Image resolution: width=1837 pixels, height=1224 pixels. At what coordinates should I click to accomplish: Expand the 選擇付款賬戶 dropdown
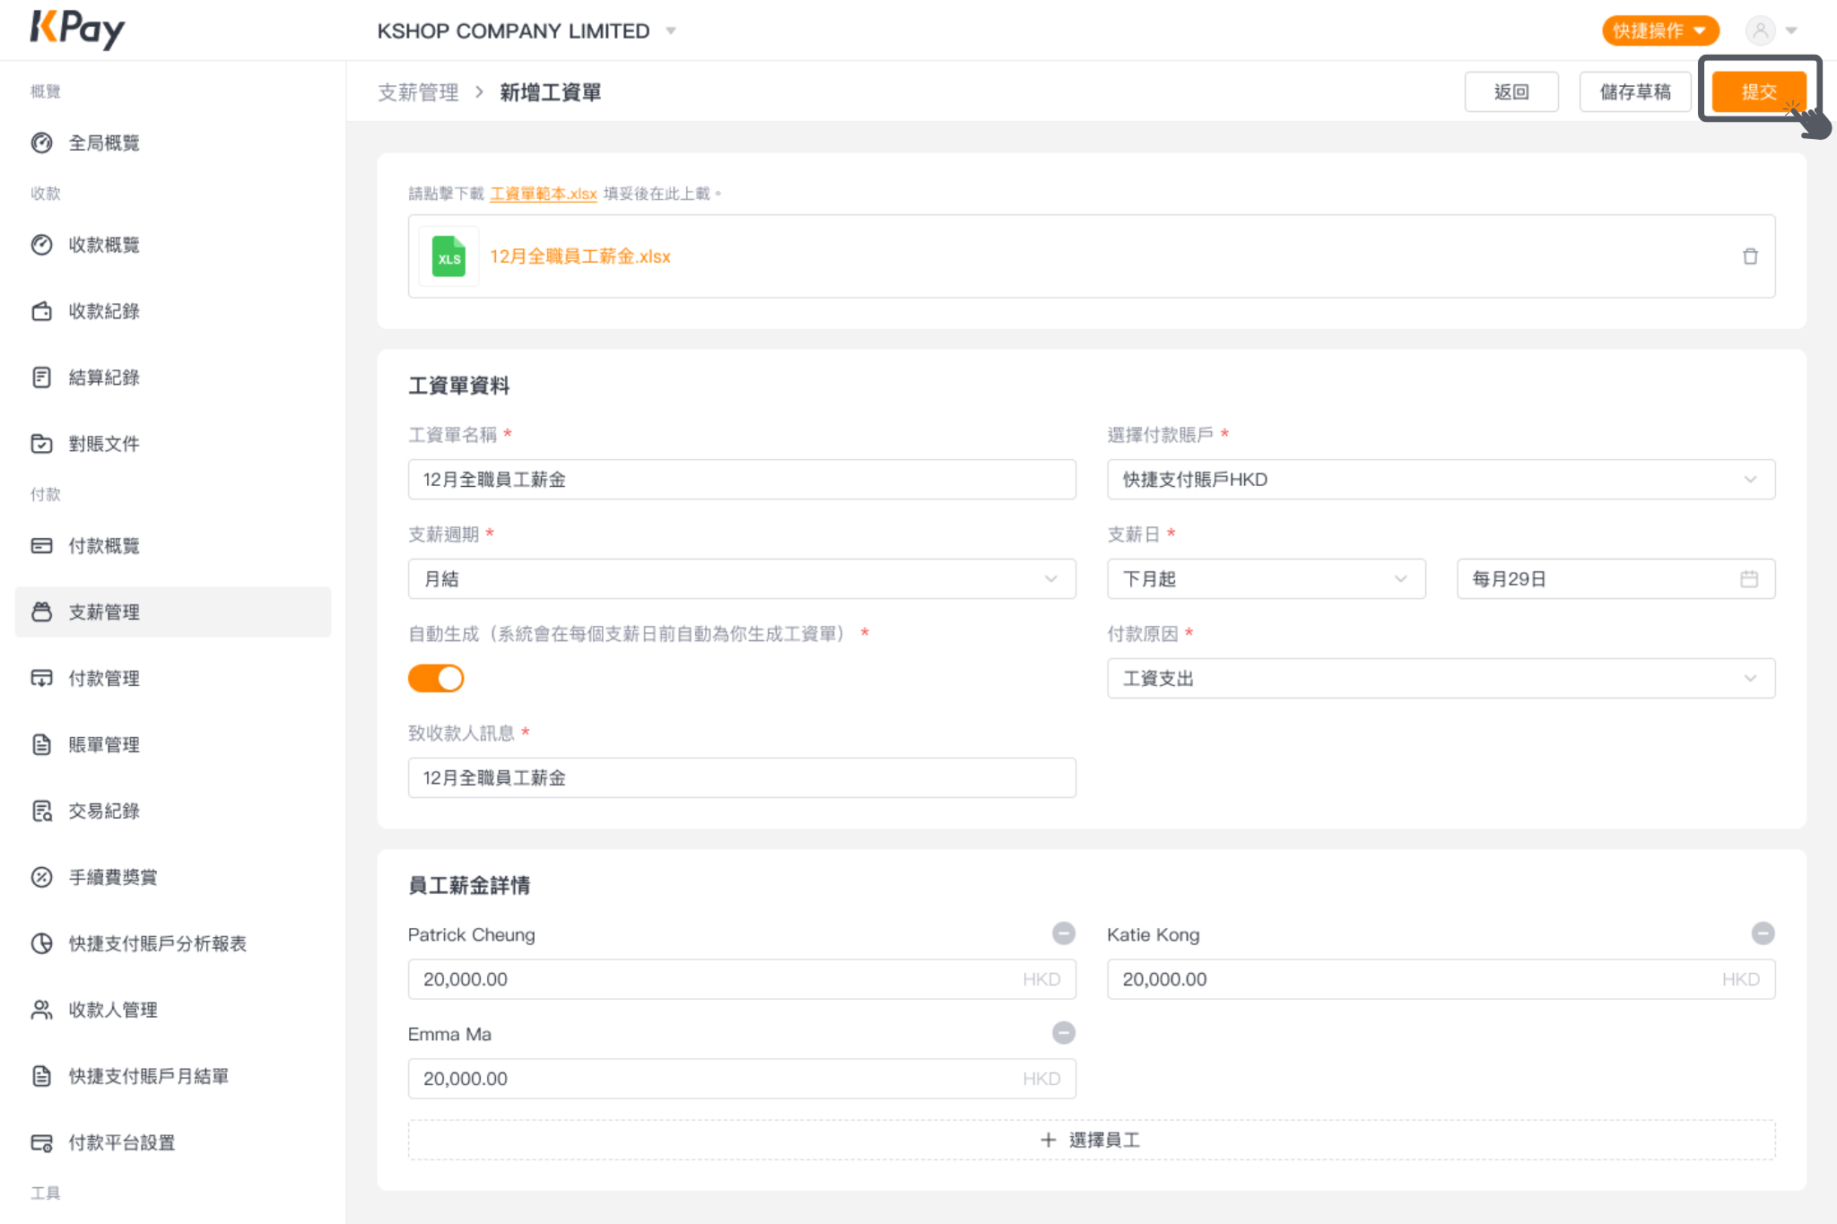pos(1441,480)
